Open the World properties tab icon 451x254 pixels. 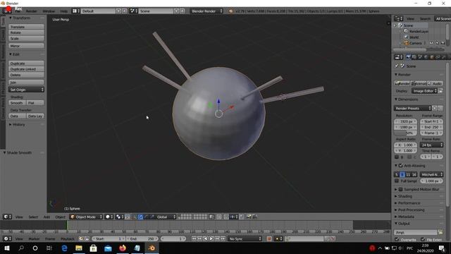click(x=426, y=57)
